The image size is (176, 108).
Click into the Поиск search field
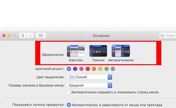tap(168, 36)
